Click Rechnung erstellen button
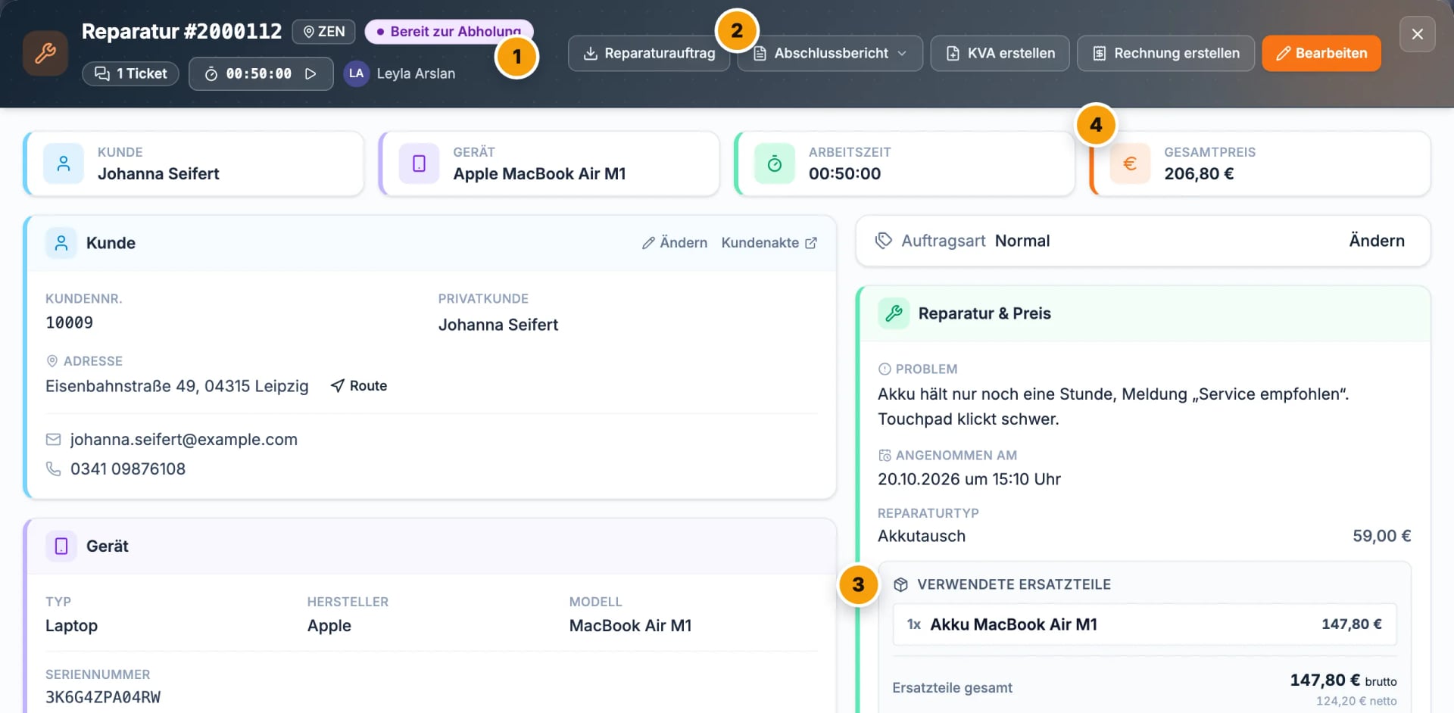The height and width of the screenshot is (713, 1454). pyautogui.click(x=1165, y=53)
